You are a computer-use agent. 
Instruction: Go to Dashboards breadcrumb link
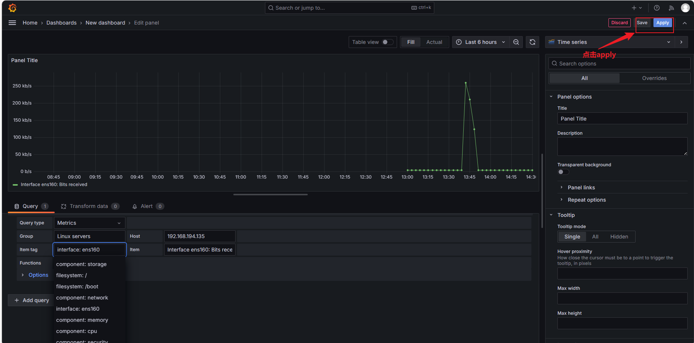tap(61, 23)
